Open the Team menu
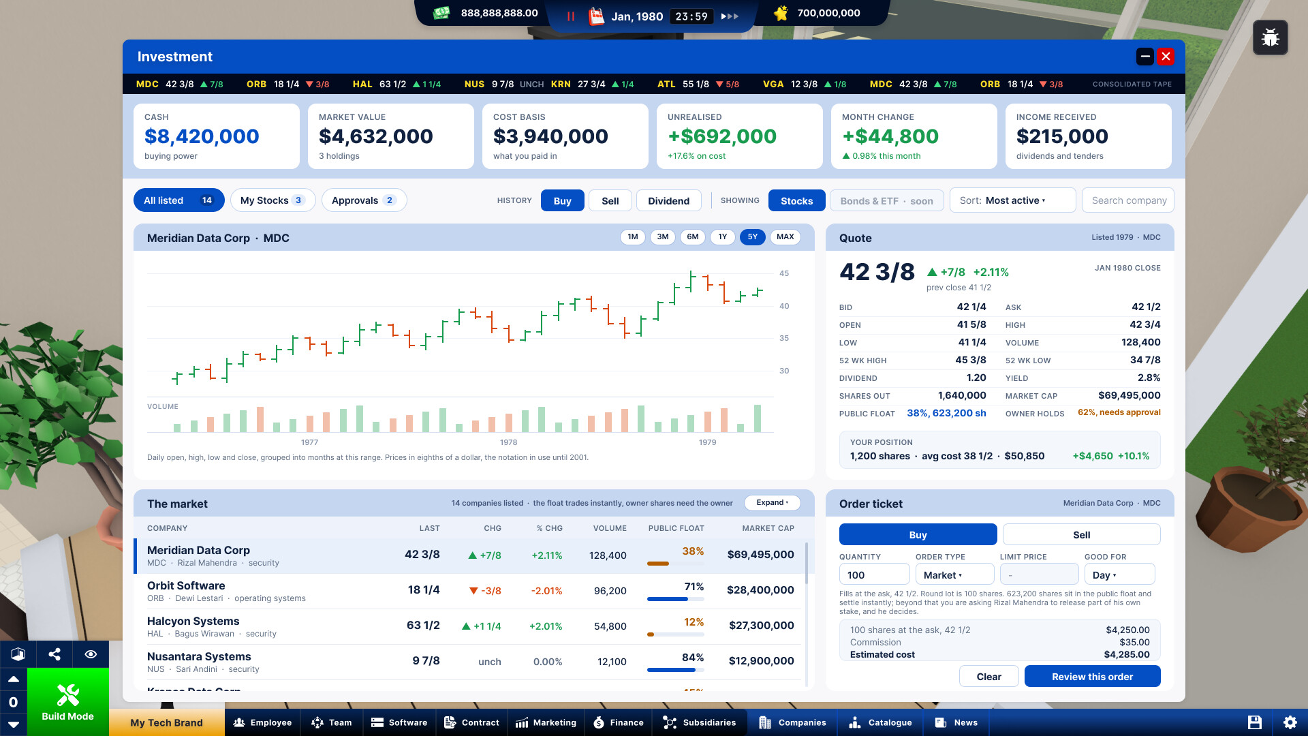This screenshot has height=736, width=1308. 332,722
